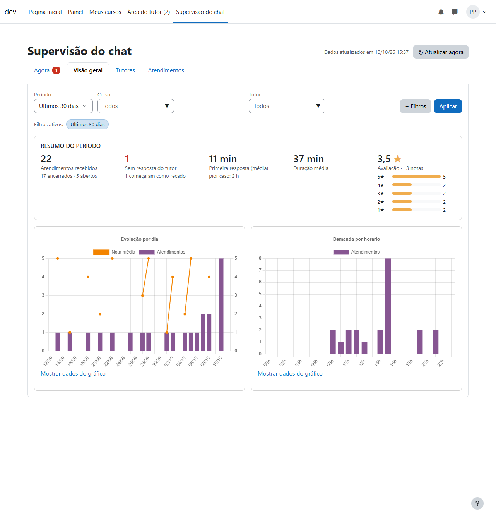
Task: Open the Período dropdown
Action: click(x=63, y=106)
